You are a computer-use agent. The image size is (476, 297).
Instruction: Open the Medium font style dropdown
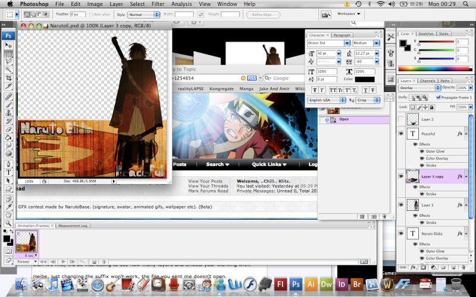coord(377,43)
